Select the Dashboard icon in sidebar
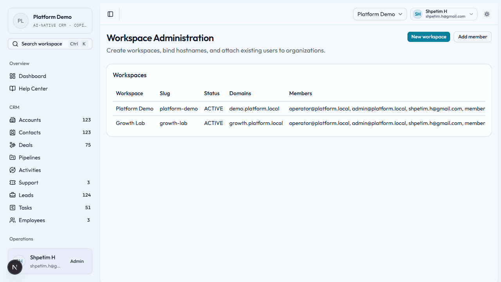 (12, 76)
